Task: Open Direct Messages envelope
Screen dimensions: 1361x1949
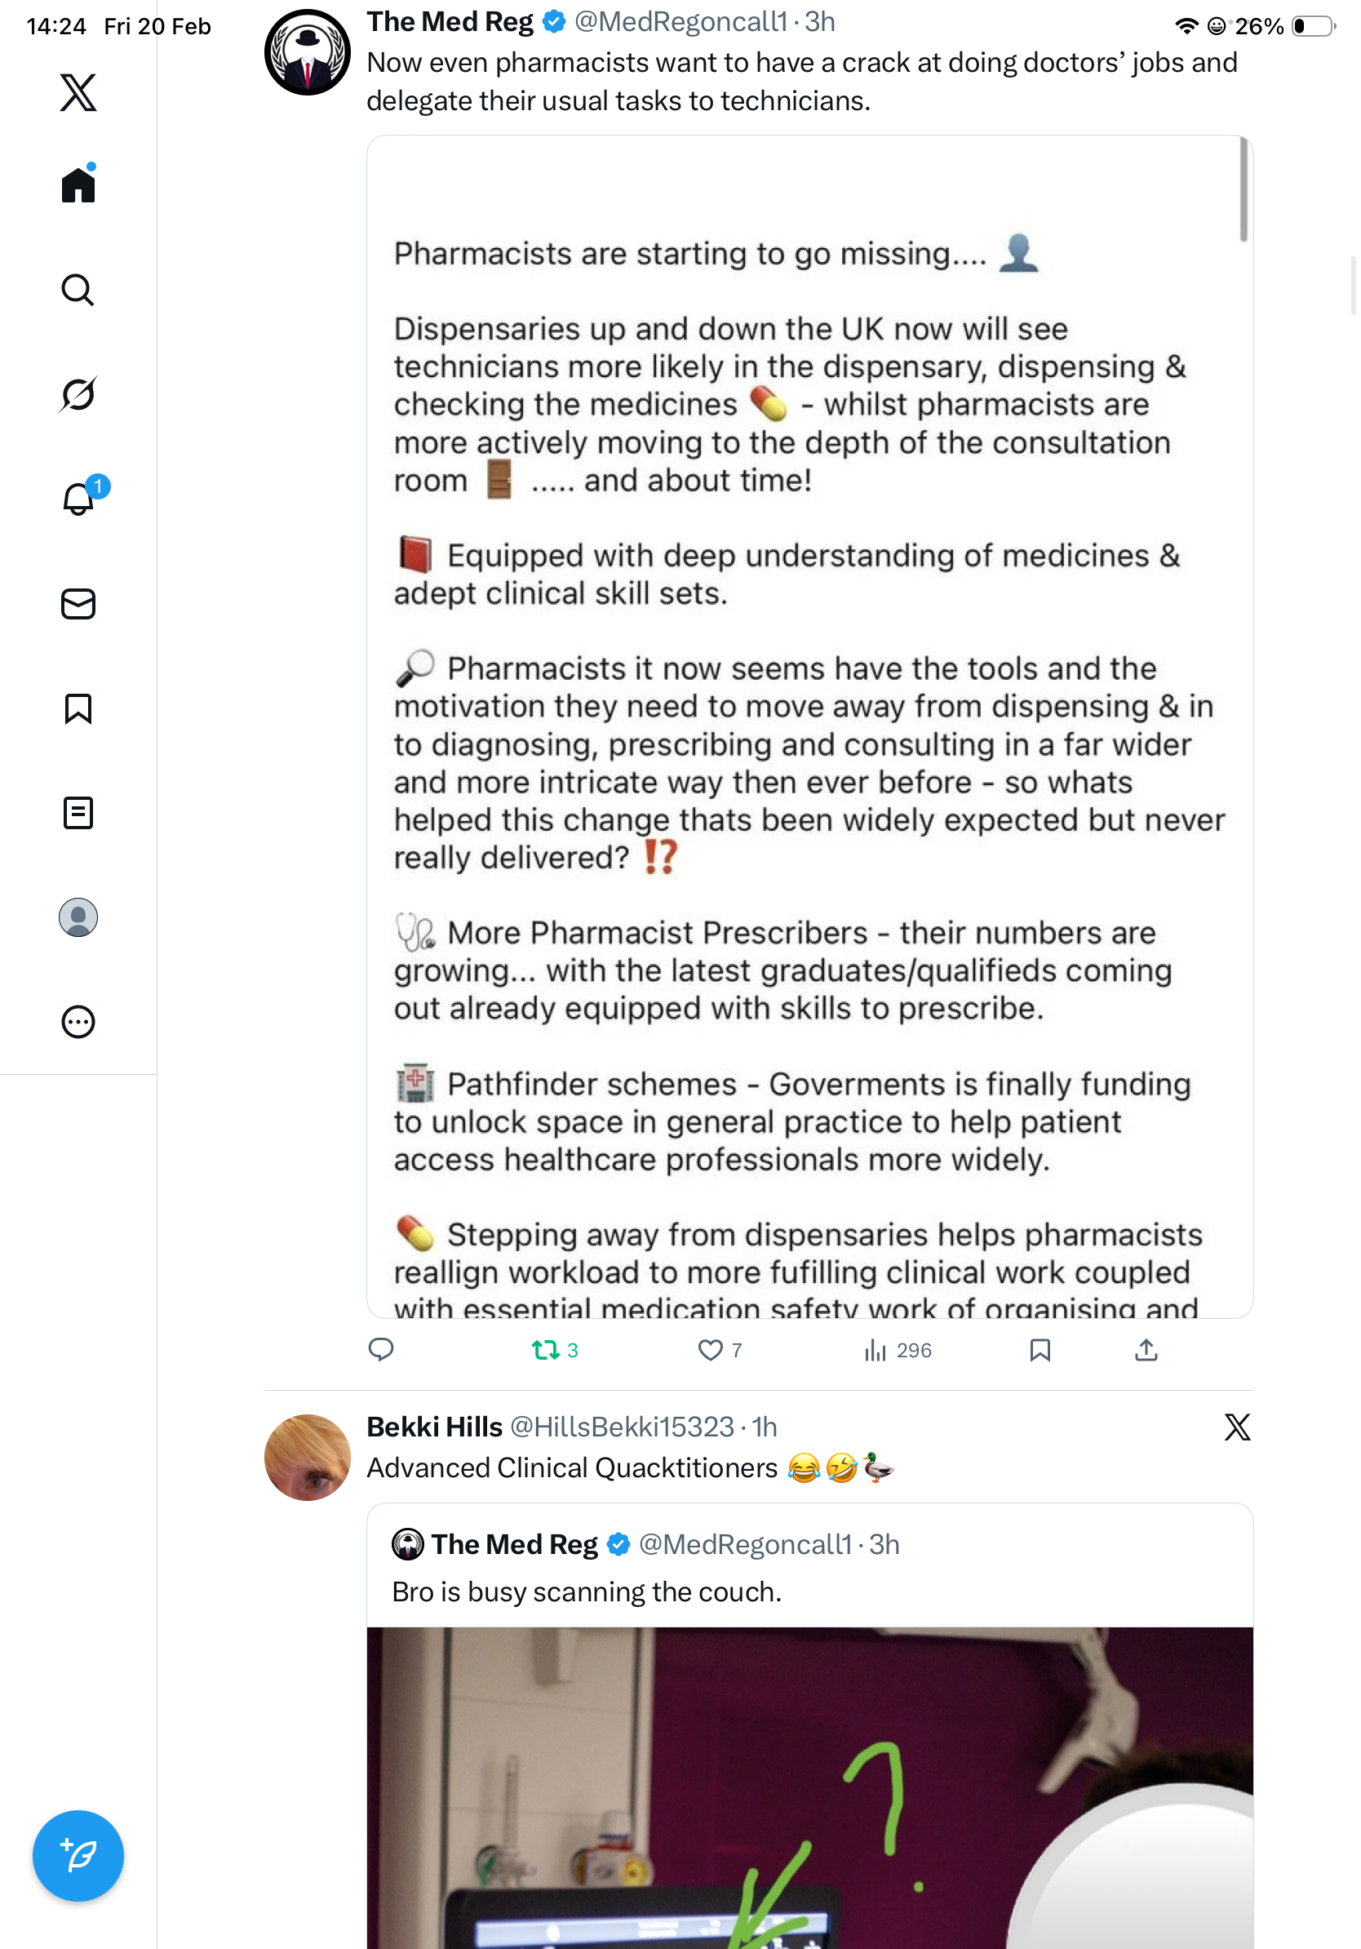Action: pyautogui.click(x=78, y=603)
